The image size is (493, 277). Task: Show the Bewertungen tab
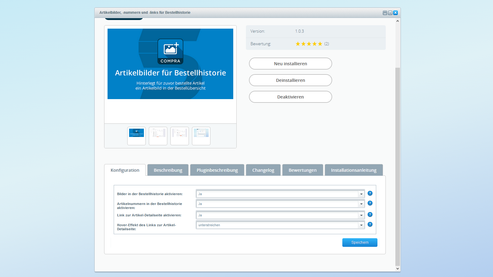tap(303, 170)
